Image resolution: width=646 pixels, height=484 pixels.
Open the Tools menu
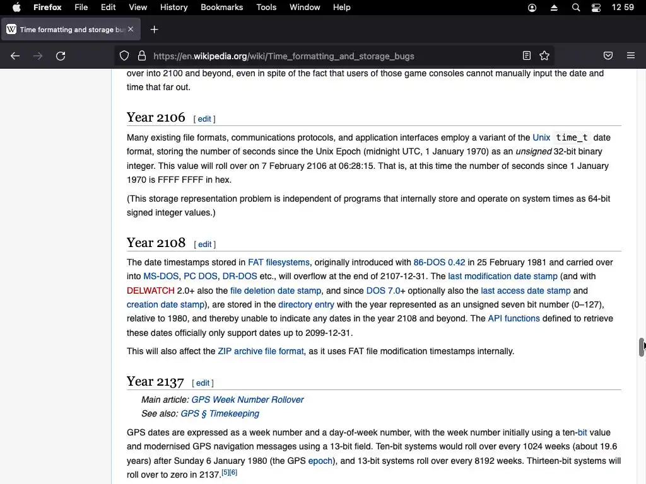[266, 8]
